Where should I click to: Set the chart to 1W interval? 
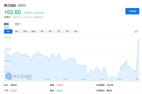click(x=67, y=31)
